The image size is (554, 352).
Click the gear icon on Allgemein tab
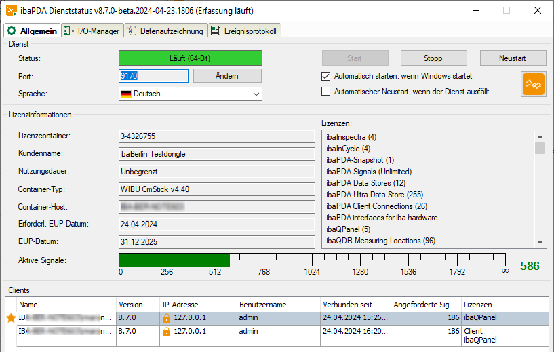pos(12,31)
